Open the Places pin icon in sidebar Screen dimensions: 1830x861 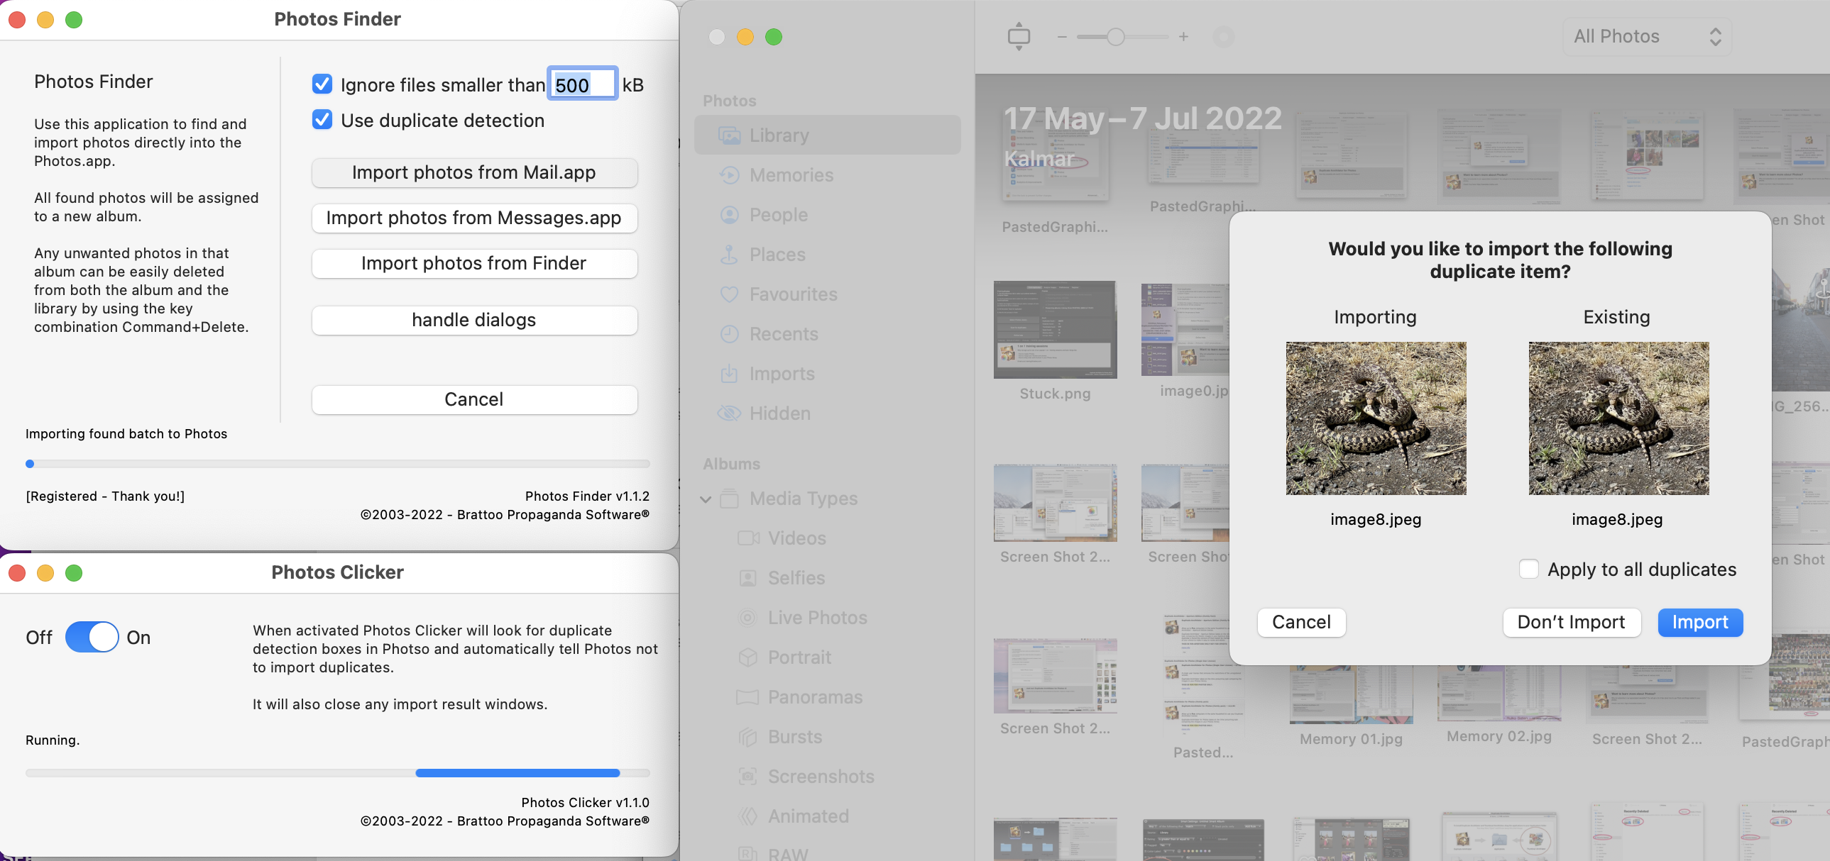click(729, 254)
